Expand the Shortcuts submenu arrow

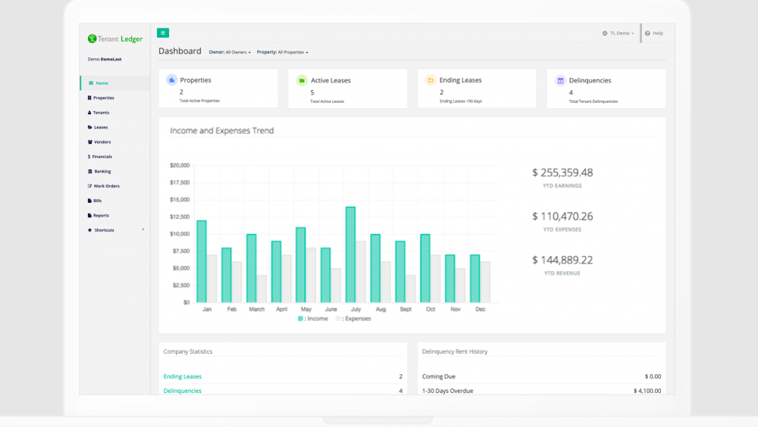coord(143,229)
